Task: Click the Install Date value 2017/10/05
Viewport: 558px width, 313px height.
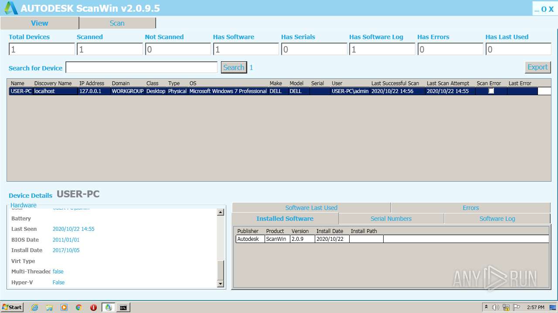Action: pyautogui.click(x=66, y=250)
